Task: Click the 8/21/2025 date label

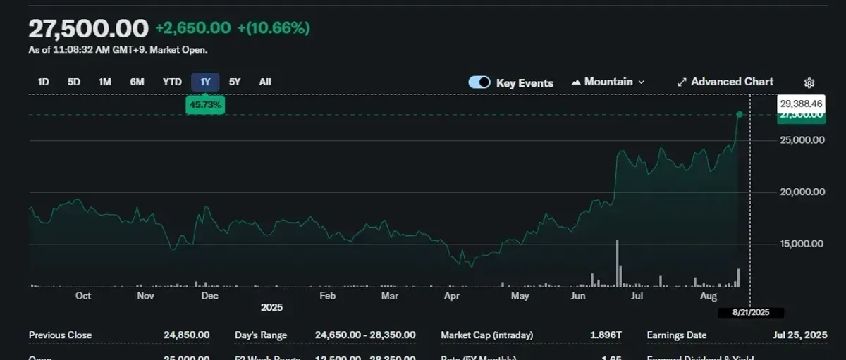Action: (x=751, y=313)
